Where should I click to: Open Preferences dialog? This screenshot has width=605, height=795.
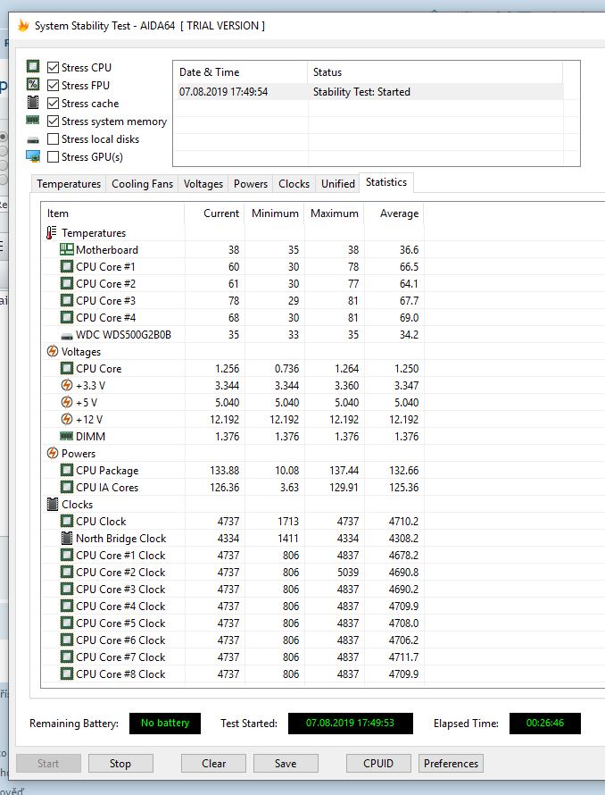(451, 764)
